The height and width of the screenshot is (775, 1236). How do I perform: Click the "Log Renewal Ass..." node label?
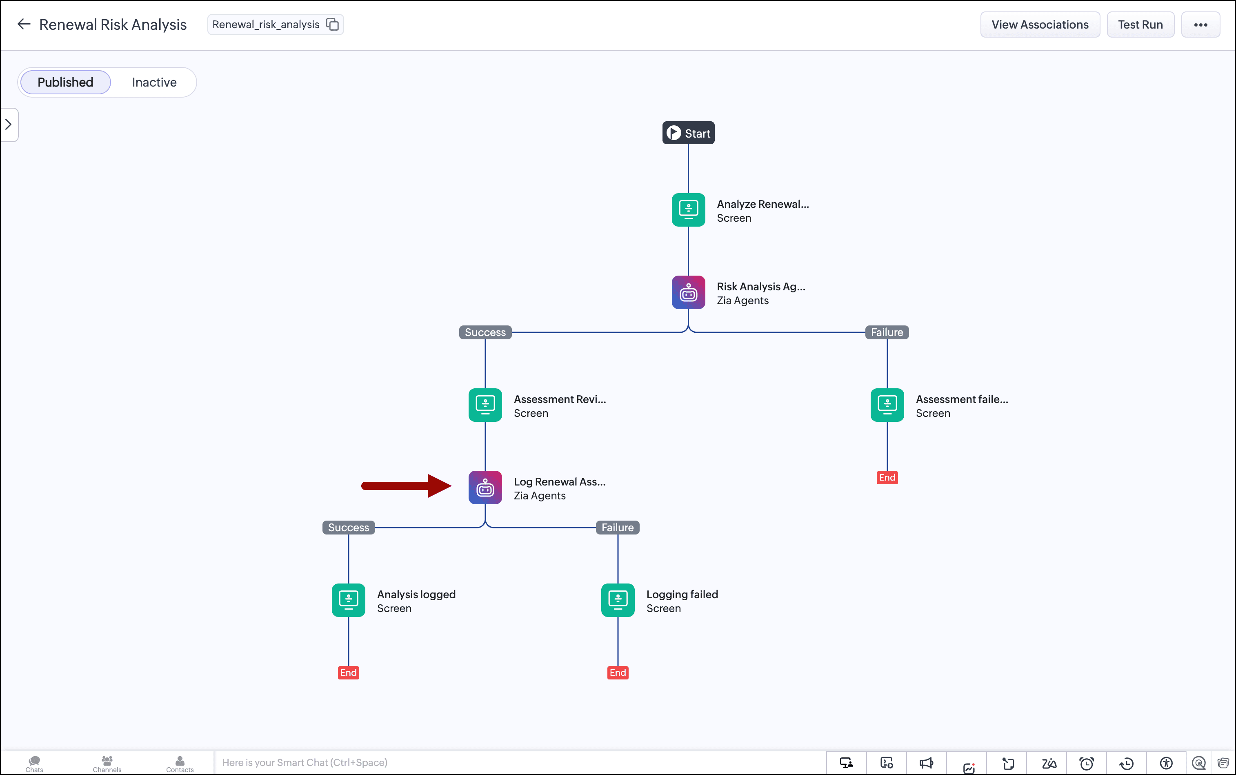click(x=560, y=482)
